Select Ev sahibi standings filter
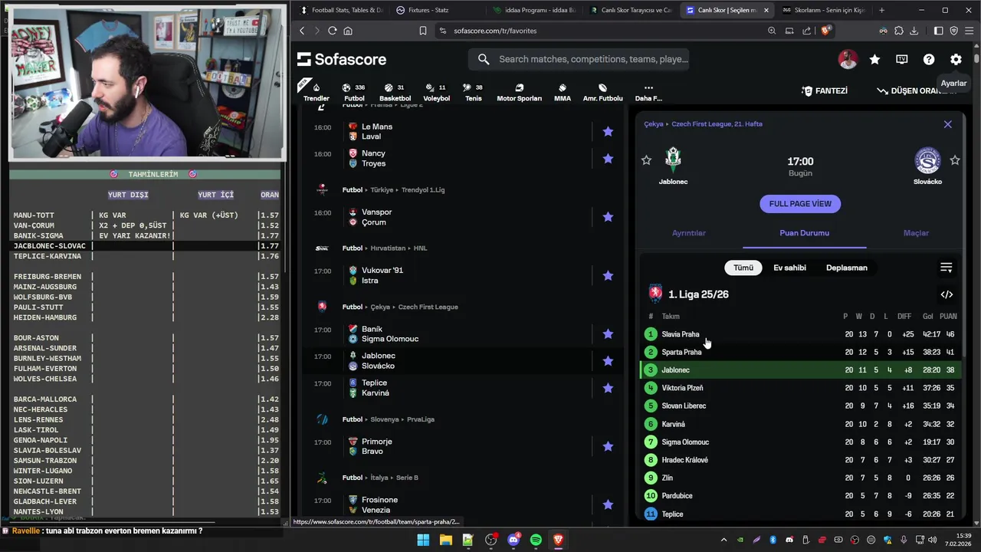The height and width of the screenshot is (552, 981). pyautogui.click(x=789, y=268)
